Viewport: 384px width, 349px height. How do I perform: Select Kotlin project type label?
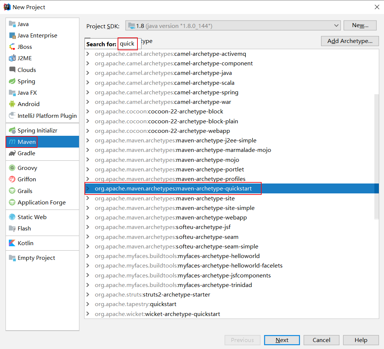(x=25, y=243)
